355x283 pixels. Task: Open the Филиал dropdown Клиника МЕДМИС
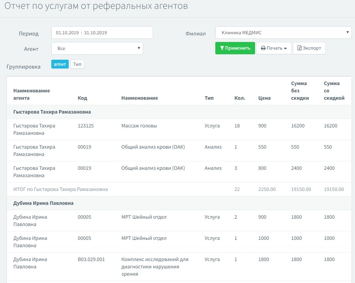pos(284,32)
